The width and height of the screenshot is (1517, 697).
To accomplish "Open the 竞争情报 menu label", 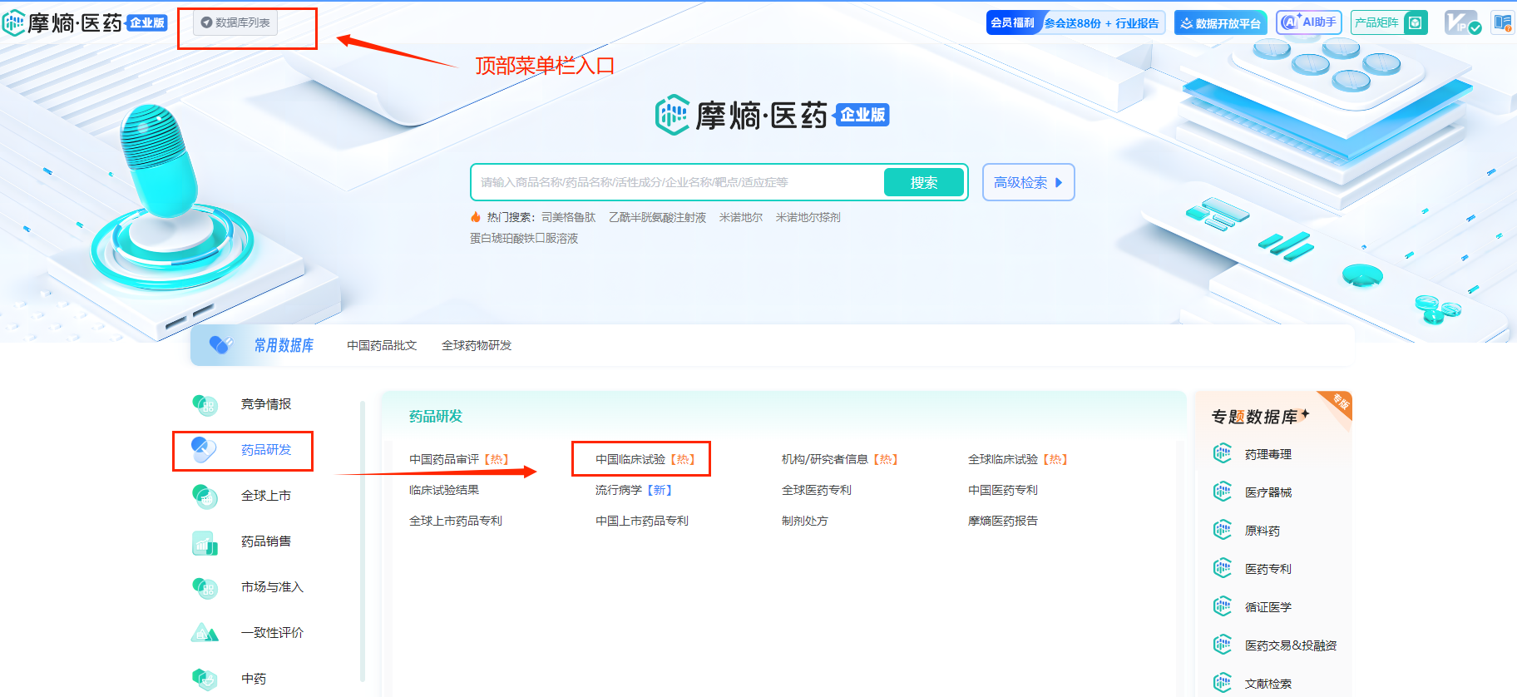I will pyautogui.click(x=266, y=404).
